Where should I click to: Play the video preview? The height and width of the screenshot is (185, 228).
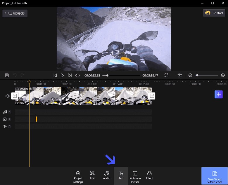pos(62,75)
